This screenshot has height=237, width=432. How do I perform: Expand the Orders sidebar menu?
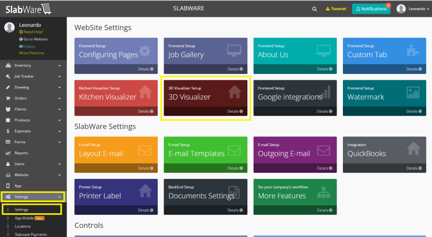pos(33,98)
